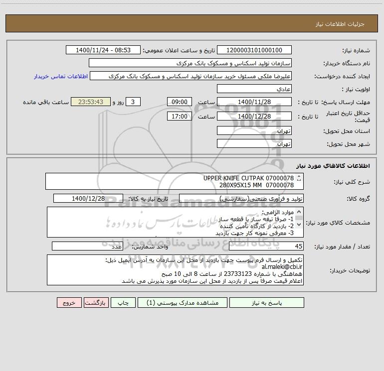Click the delivery city field 'تهران'

pyautogui.click(x=254, y=143)
